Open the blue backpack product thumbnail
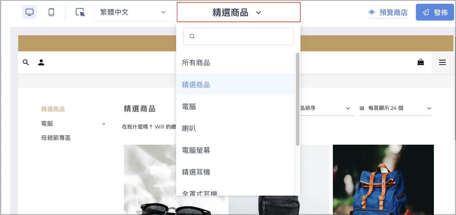Image resolution: width=456 pixels, height=215 pixels. [x=383, y=179]
